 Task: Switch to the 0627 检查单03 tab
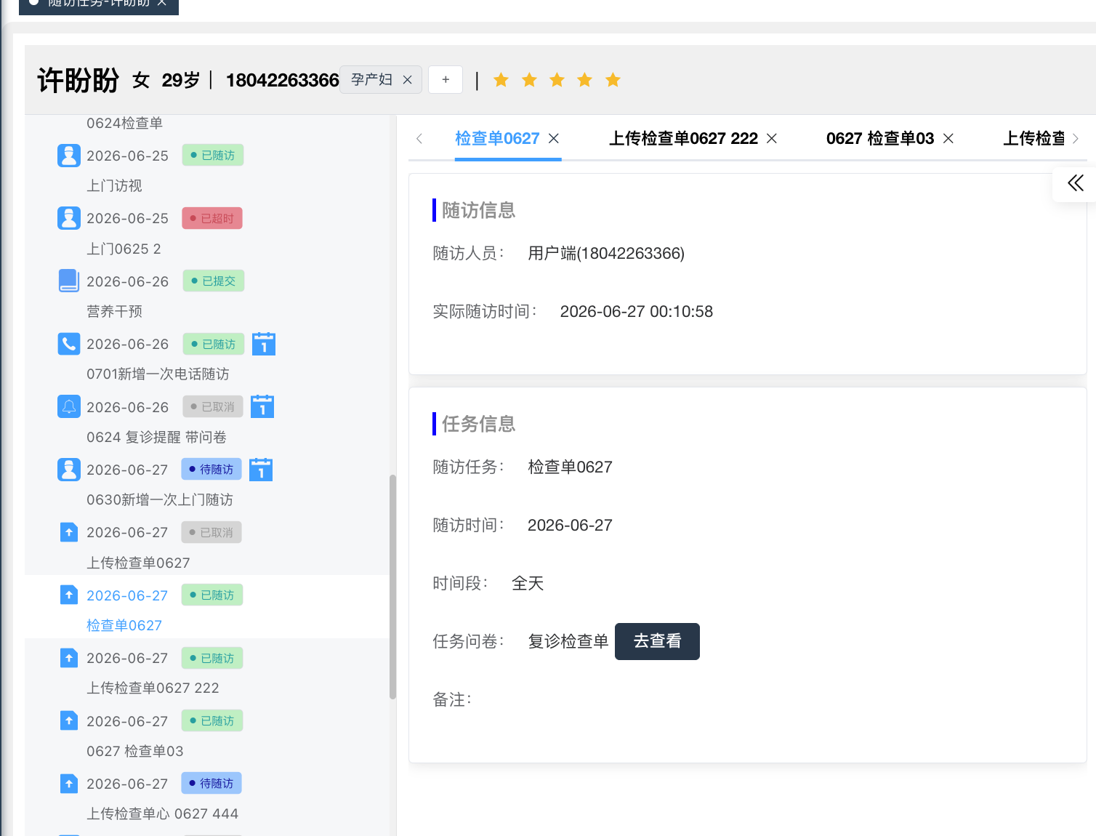[x=880, y=138]
